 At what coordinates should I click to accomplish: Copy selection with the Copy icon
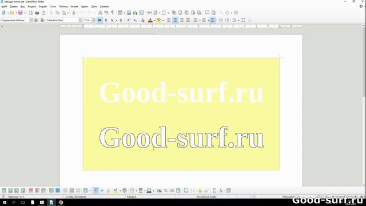tap(57, 13)
